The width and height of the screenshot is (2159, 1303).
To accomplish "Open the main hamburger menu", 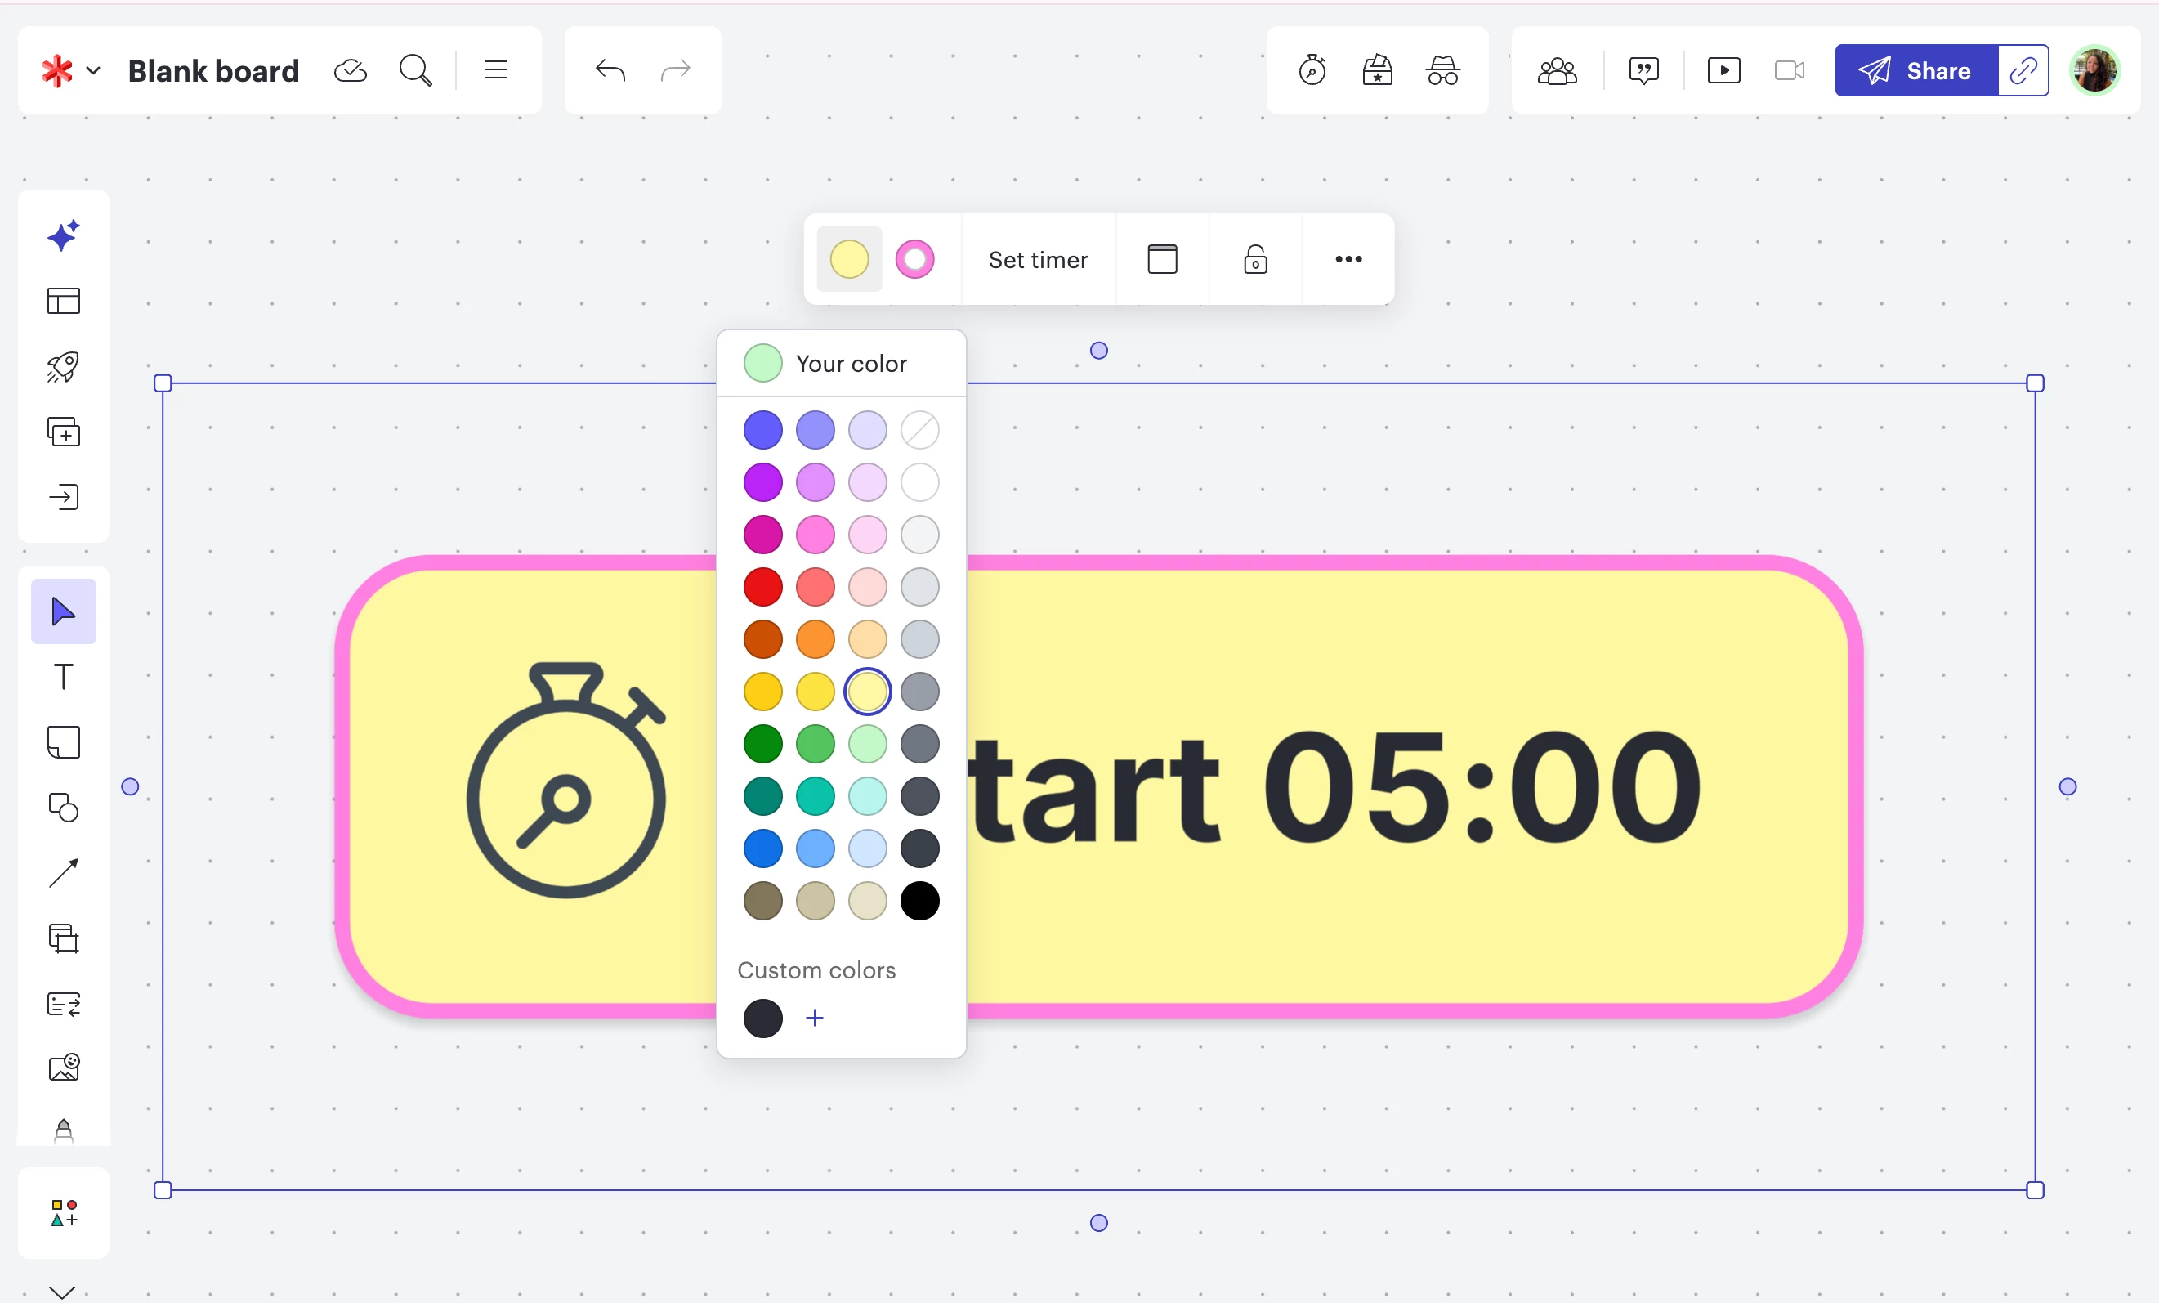I will (x=496, y=70).
